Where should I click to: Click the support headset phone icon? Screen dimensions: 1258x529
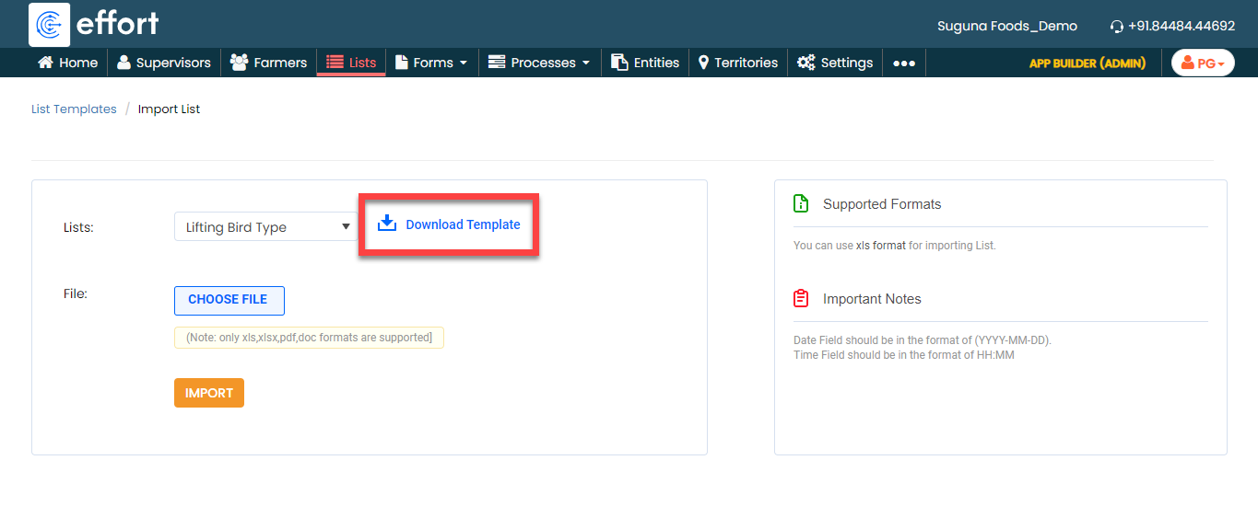pyautogui.click(x=1117, y=27)
